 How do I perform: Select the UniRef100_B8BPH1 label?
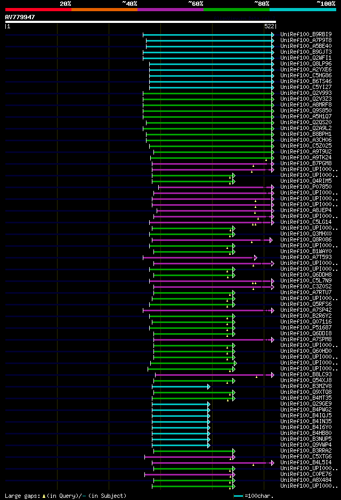[x=306, y=134]
